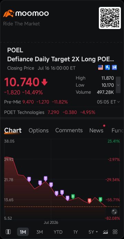
Task: Switch to the Options tab
Action: [39, 130]
